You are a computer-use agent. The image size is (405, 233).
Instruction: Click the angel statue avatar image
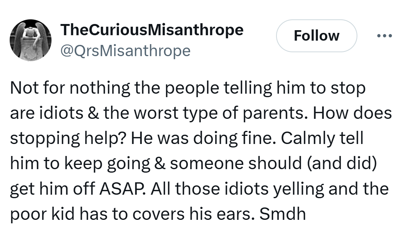click(30, 40)
